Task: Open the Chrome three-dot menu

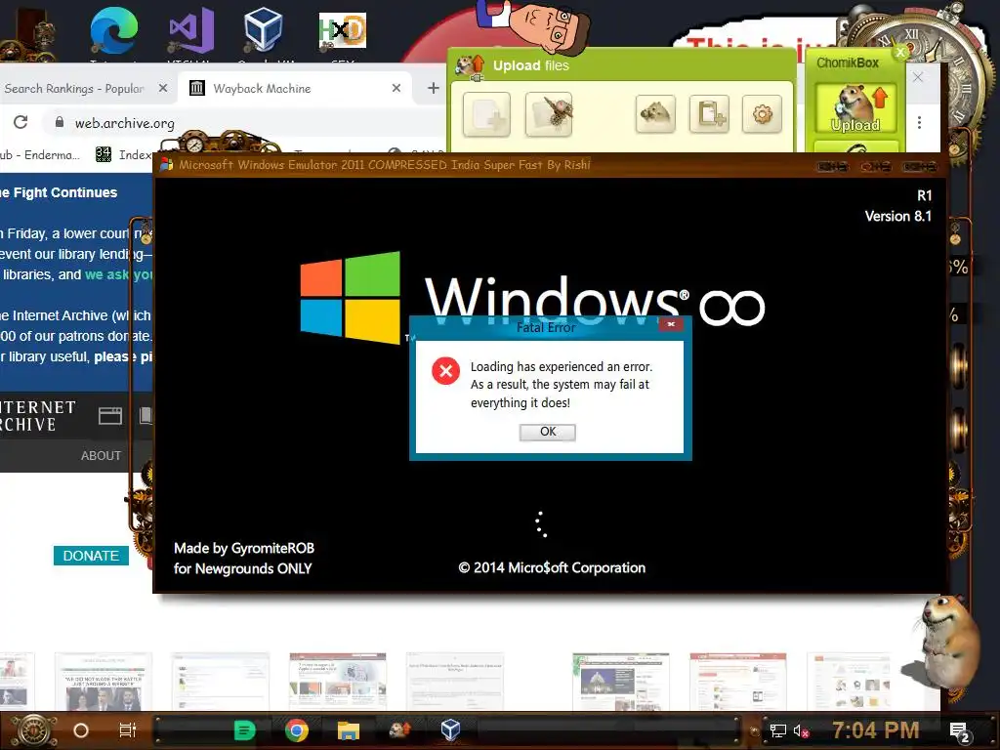Action: click(x=919, y=122)
